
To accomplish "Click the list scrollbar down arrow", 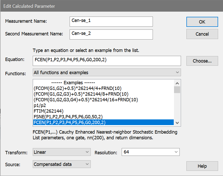I will coord(177,123).
